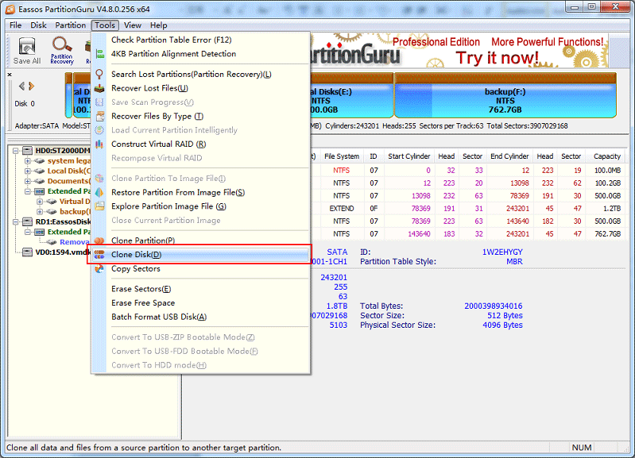Click the 'Try it now!' banner link
Viewport: 635px width, 458px height.
tap(497, 58)
